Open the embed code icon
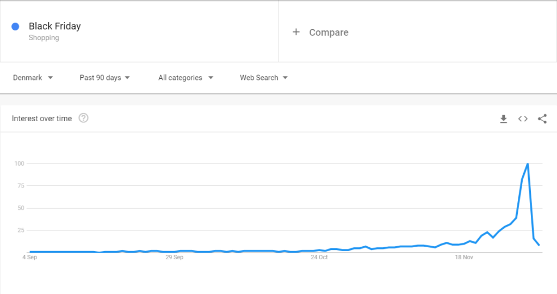 [x=523, y=118]
